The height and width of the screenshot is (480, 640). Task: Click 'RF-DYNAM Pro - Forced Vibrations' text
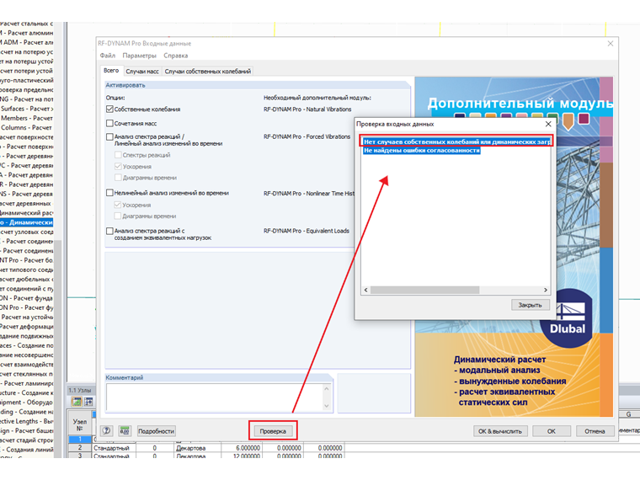[307, 136]
